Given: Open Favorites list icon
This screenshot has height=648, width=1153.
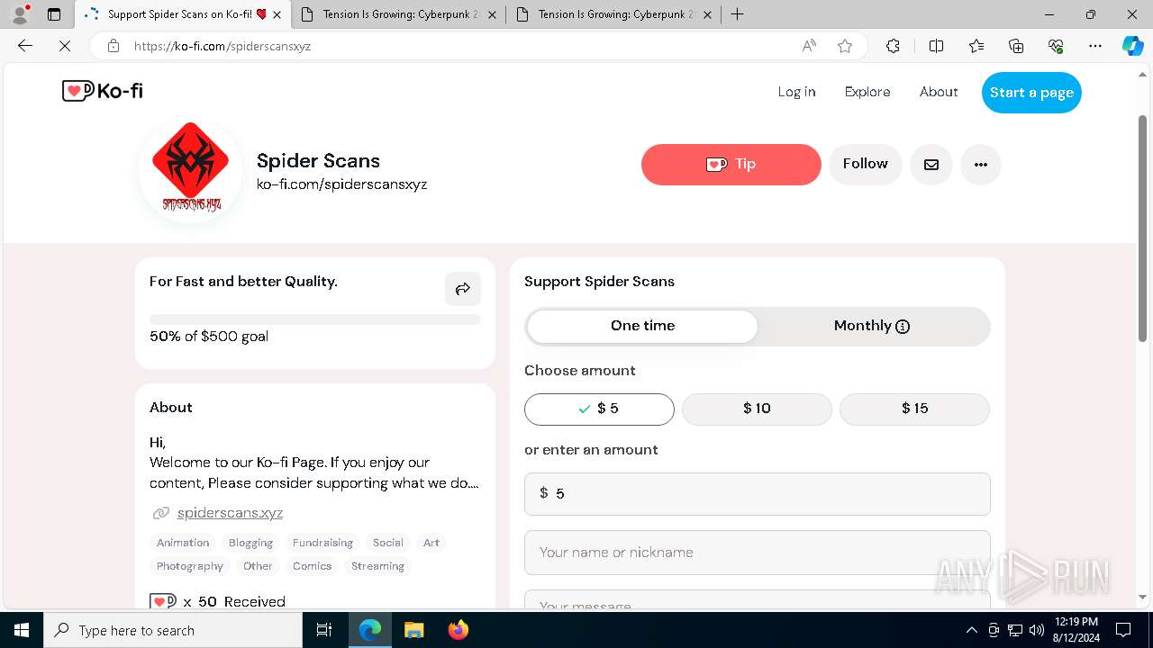Looking at the screenshot, I should click(x=976, y=46).
